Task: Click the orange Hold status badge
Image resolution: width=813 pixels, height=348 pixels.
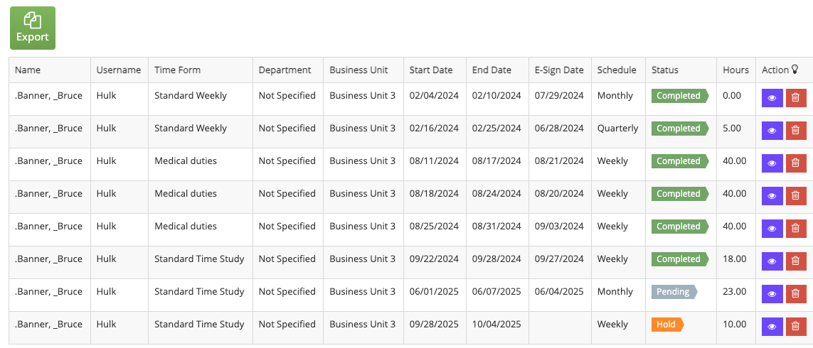Action: click(x=668, y=325)
